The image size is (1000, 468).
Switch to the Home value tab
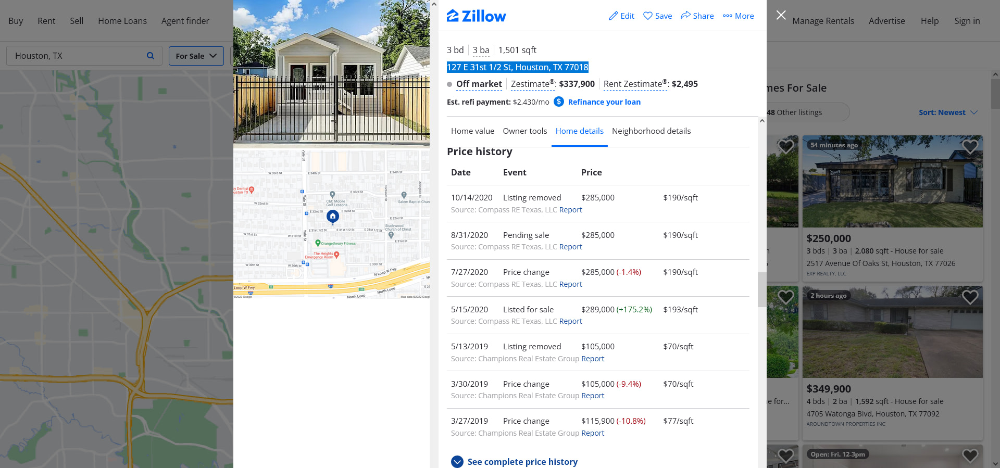(472, 131)
